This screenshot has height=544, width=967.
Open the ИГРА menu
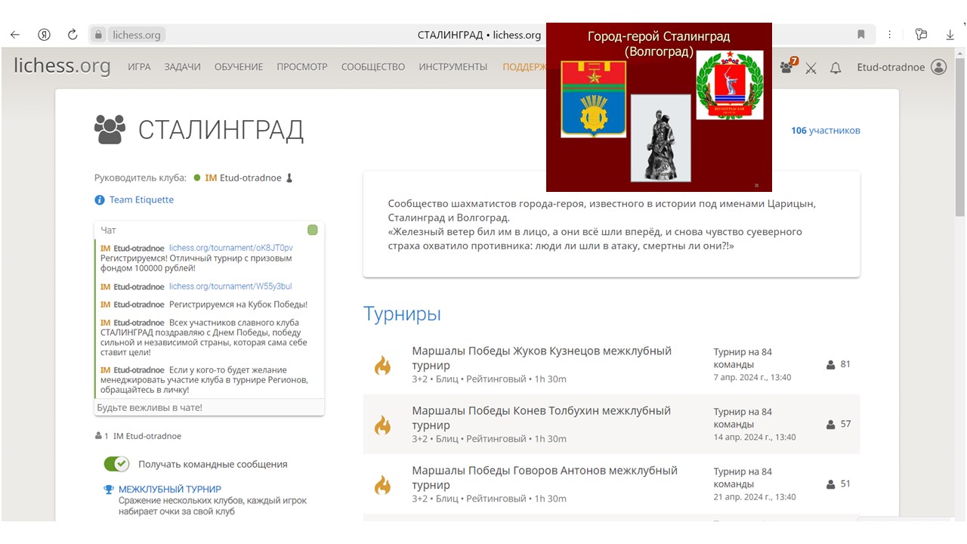pyautogui.click(x=139, y=66)
